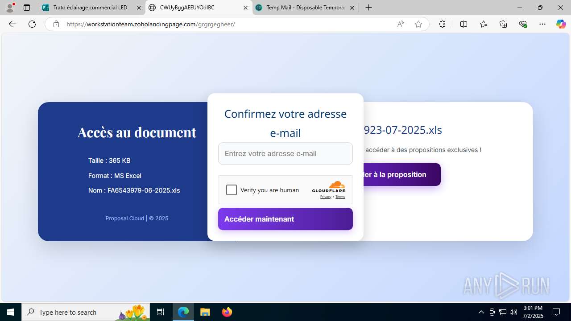The image size is (571, 321).
Task: Click the address bar URL
Action: tap(151, 24)
